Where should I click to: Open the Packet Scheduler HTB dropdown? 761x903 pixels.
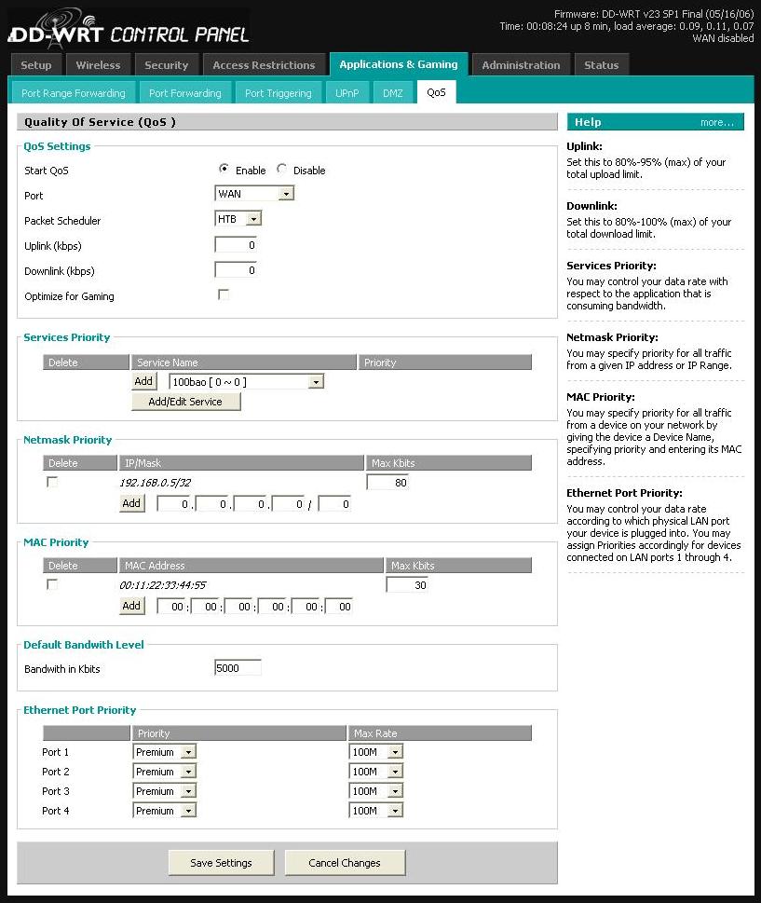coord(238,219)
